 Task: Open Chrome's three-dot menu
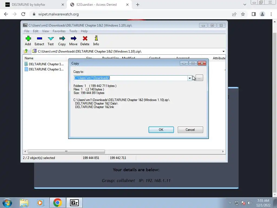(271, 14)
